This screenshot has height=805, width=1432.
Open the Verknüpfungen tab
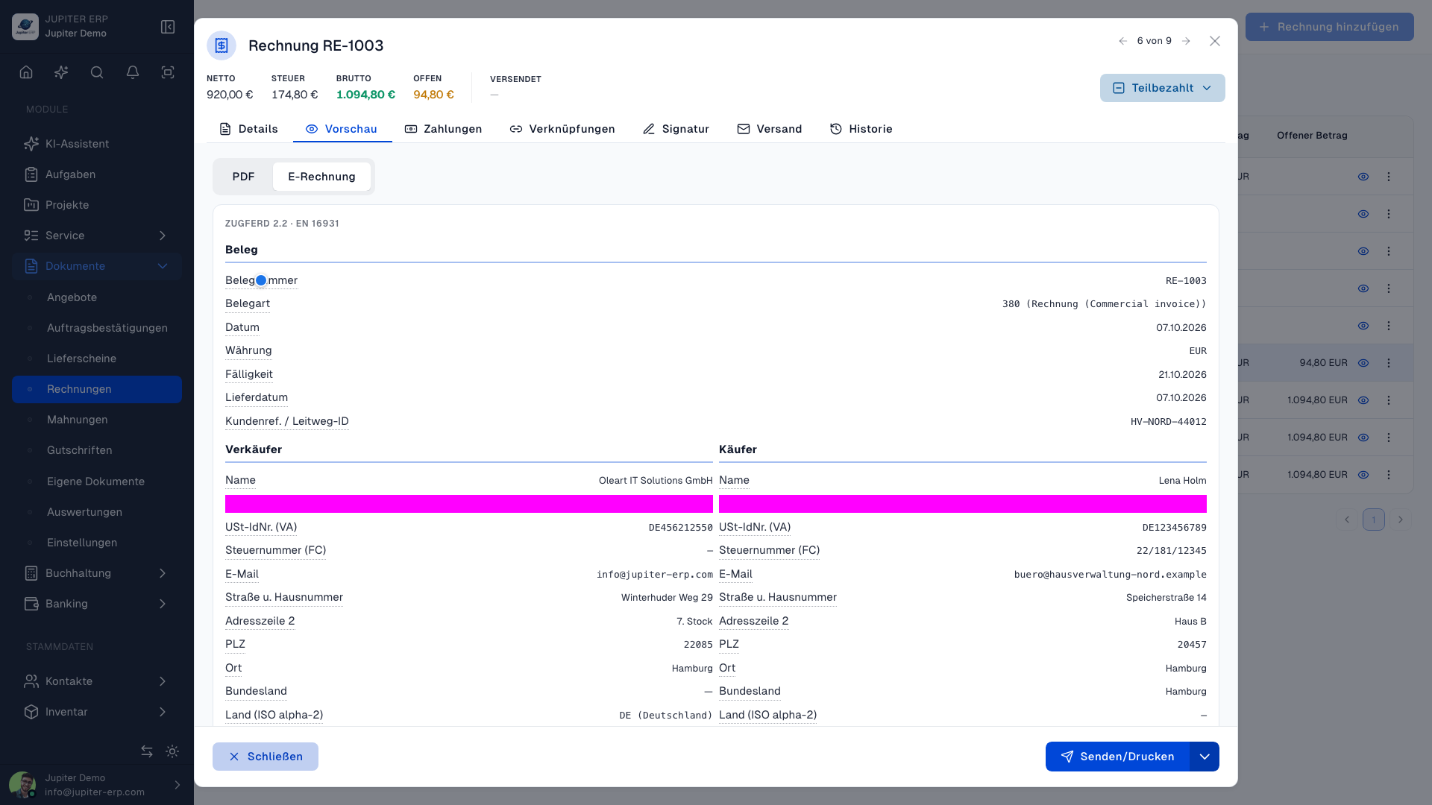coord(562,129)
